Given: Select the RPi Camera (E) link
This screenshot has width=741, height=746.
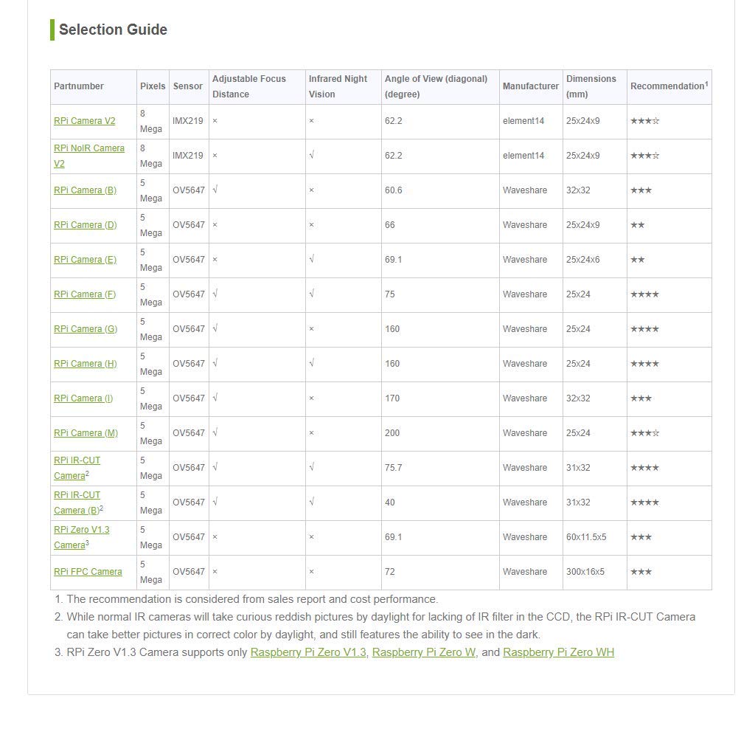Looking at the screenshot, I should pos(85,260).
